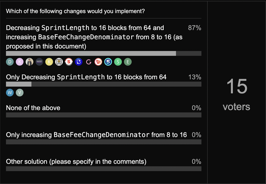Open the pink 'K' voter profile
Image resolution: width=266 pixels, height=184 pixels.
tap(20, 62)
